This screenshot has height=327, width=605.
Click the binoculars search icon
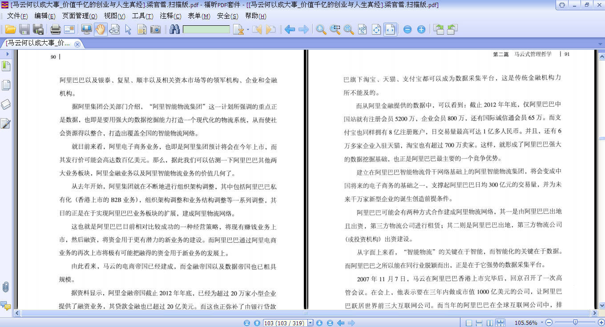[x=174, y=29]
